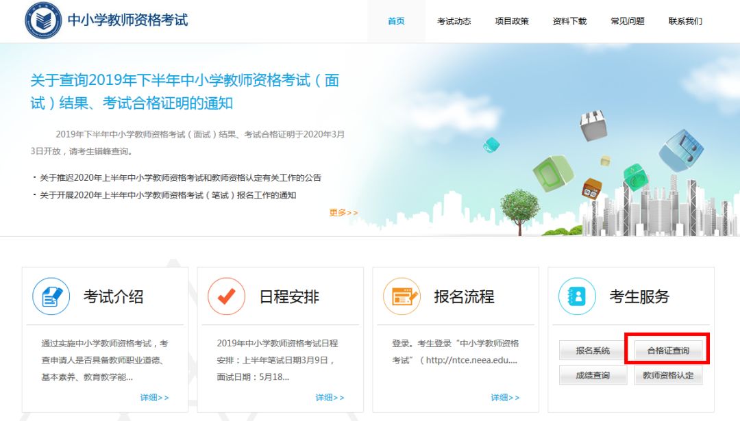Open the 首页 navigation tab
The width and height of the screenshot is (740, 421).
click(396, 21)
